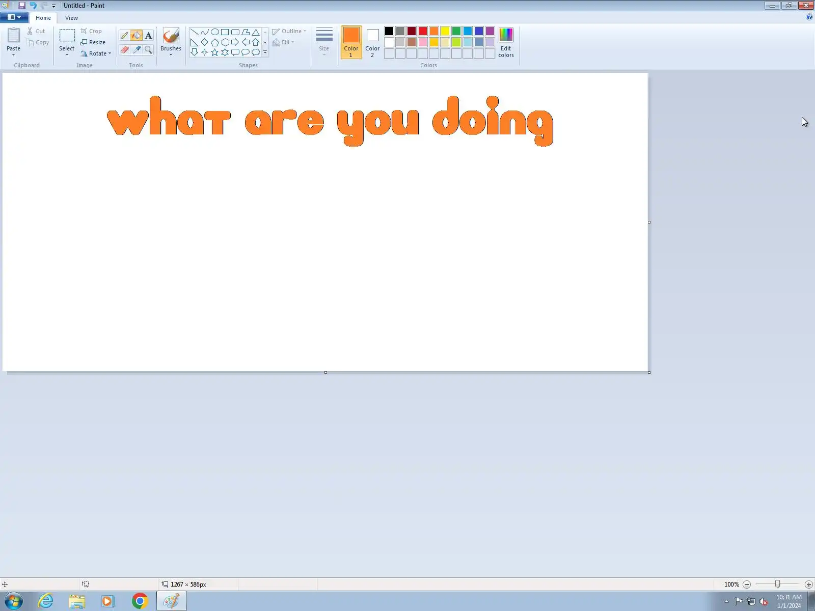This screenshot has height=611, width=815.
Task: Open the Size line thickness dropdown
Action: [x=324, y=42]
